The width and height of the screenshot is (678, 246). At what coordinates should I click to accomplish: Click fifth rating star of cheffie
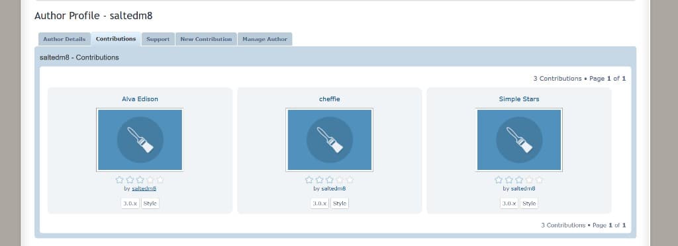pyautogui.click(x=350, y=179)
